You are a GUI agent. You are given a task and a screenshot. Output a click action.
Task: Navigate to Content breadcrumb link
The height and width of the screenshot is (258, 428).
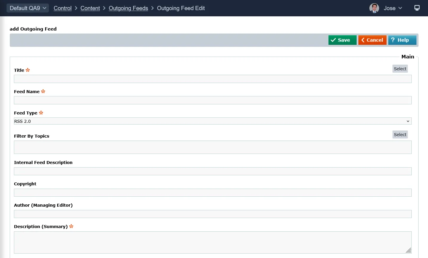pyautogui.click(x=90, y=8)
